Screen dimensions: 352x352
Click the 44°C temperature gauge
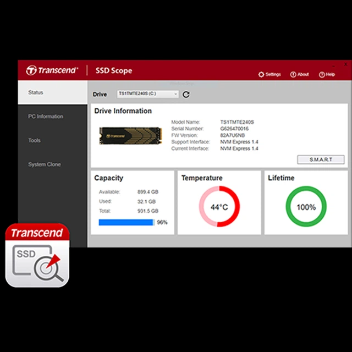coord(219,206)
